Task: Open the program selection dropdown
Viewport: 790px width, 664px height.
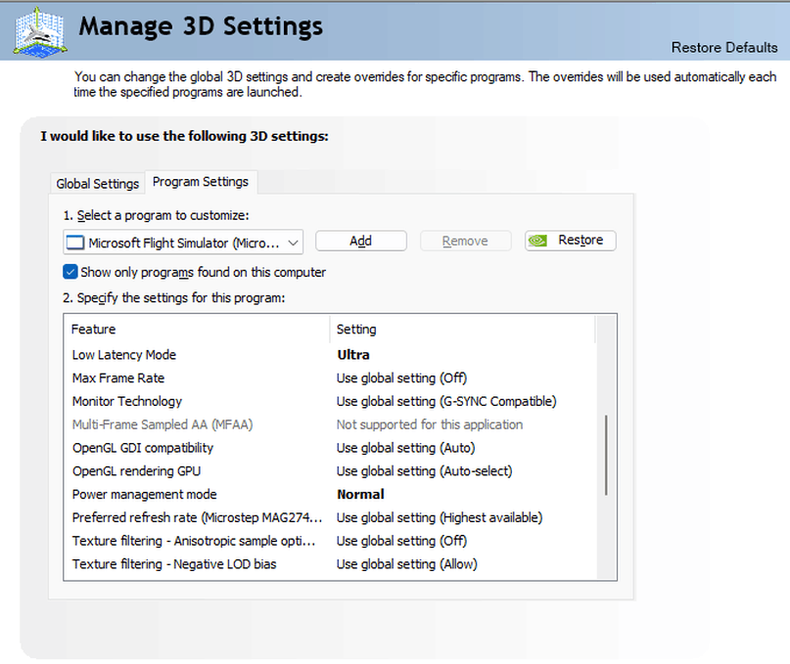Action: click(x=183, y=243)
